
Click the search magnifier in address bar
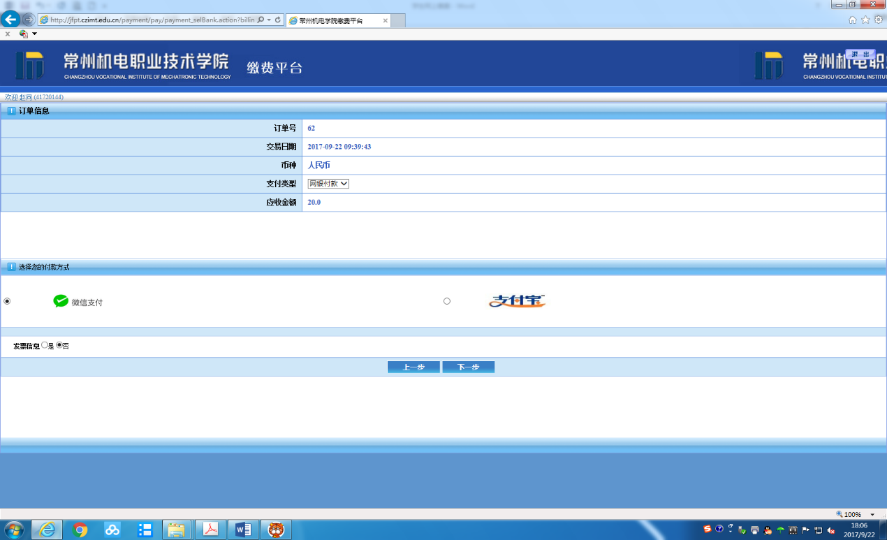tap(261, 20)
